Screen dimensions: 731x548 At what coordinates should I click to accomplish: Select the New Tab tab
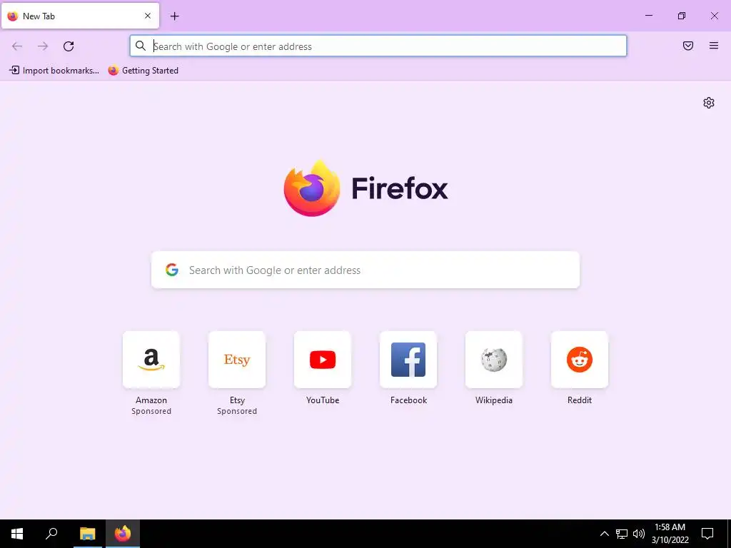point(80,16)
